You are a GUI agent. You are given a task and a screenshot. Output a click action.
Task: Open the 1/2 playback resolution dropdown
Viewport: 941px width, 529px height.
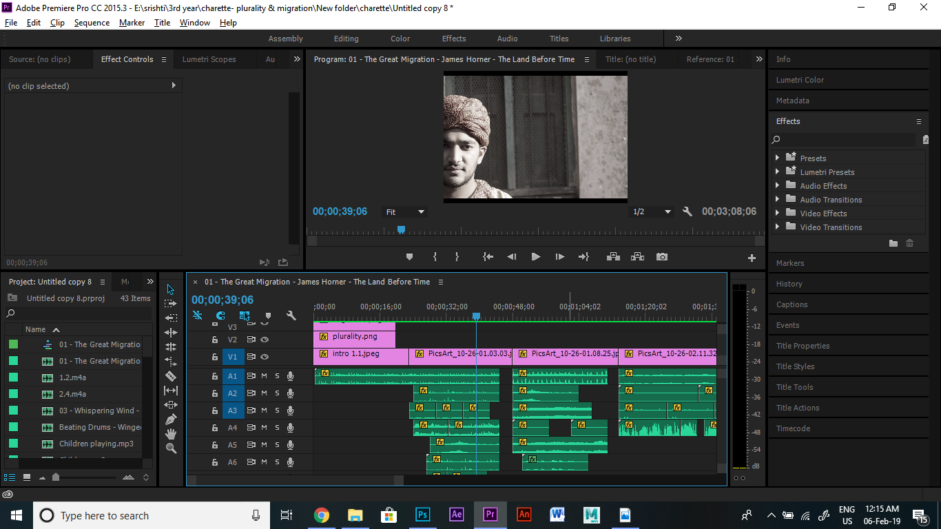pos(651,212)
